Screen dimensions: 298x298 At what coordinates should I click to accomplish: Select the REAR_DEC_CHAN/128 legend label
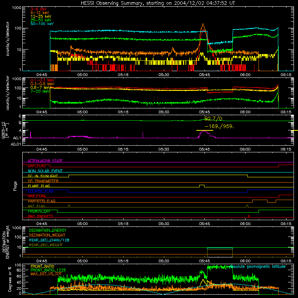pos(49,240)
